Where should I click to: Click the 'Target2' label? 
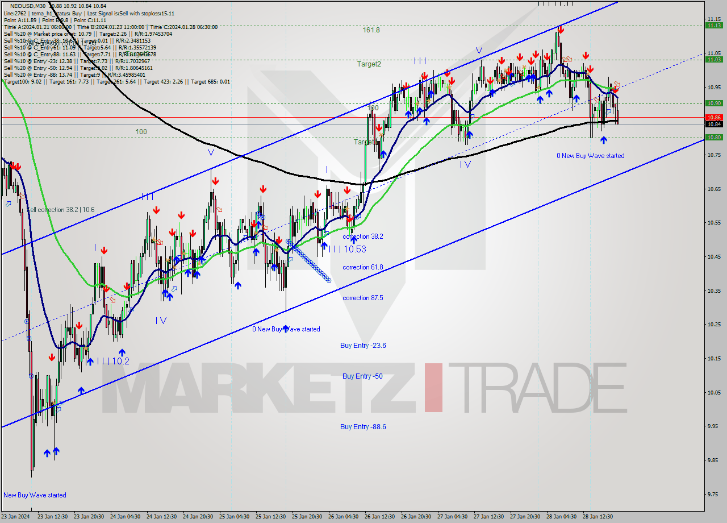(369, 64)
